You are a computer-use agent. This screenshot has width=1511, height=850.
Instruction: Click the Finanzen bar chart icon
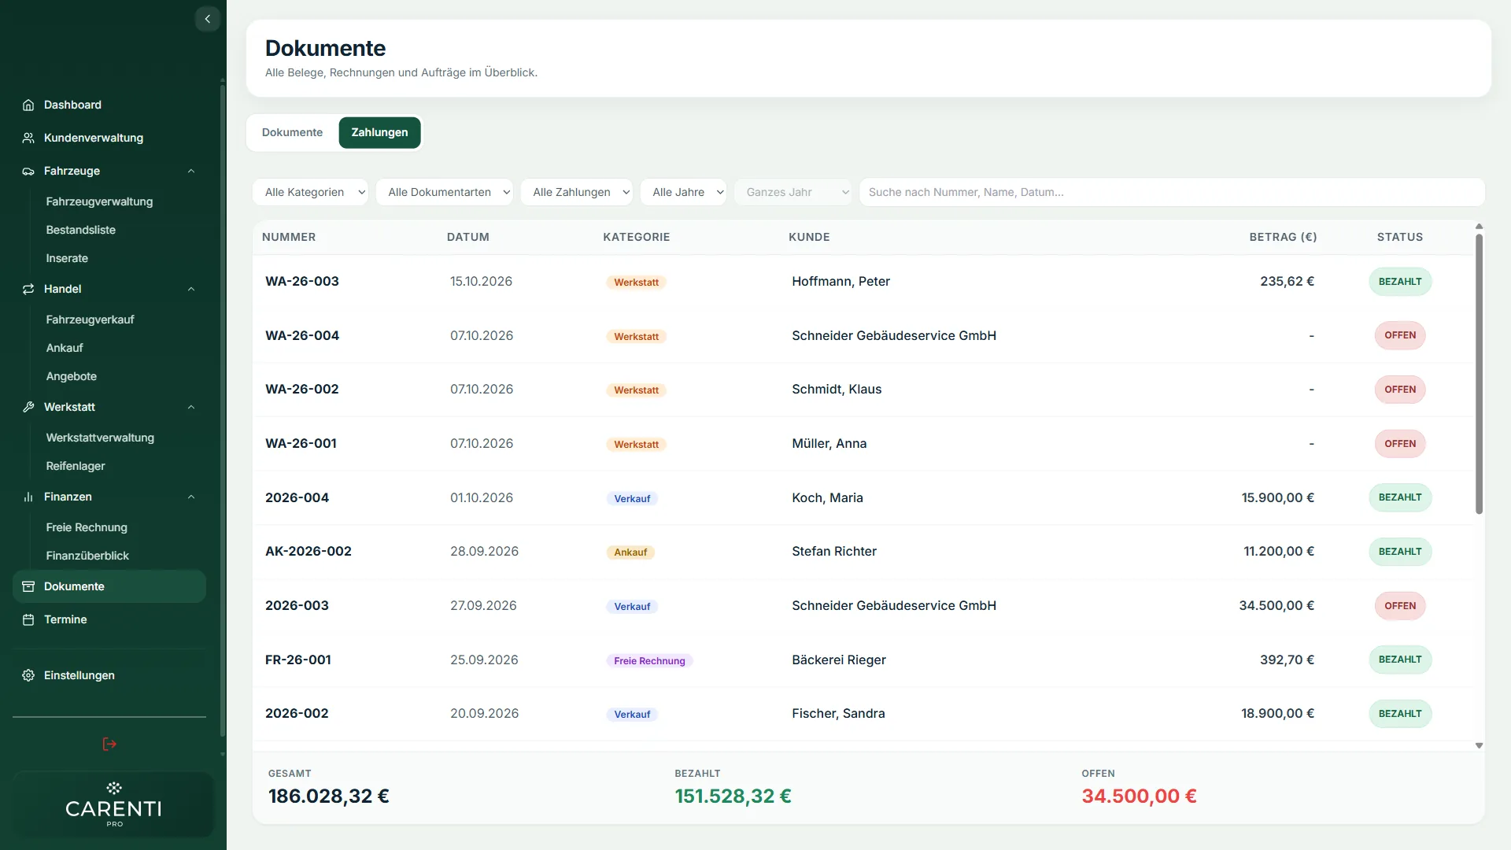28,497
